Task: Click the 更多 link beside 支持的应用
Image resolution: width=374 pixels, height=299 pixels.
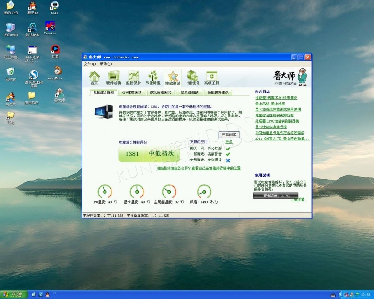Action: click(x=229, y=142)
